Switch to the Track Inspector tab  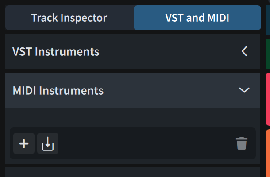[69, 18]
